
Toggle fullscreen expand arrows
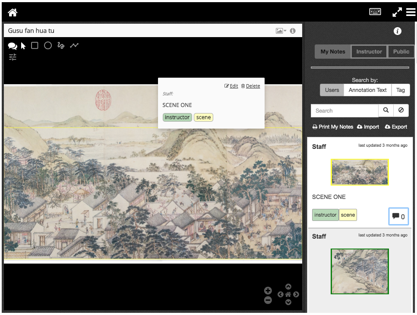pyautogui.click(x=397, y=12)
